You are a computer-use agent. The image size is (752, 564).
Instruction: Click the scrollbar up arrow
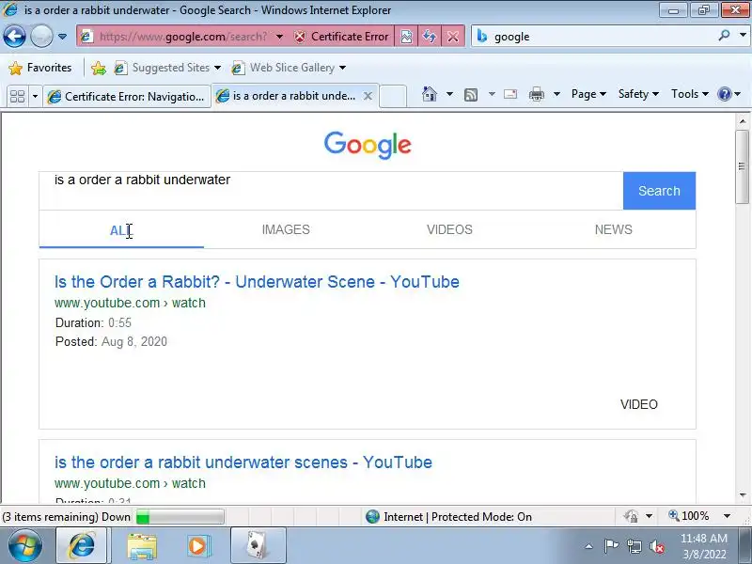click(x=743, y=121)
